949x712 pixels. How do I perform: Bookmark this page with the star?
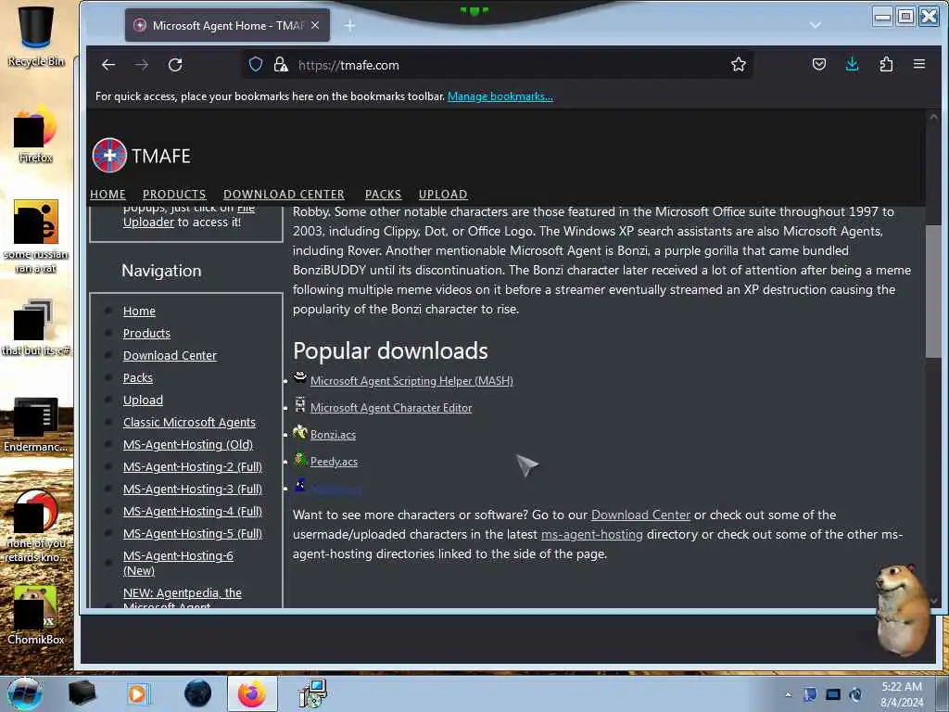click(738, 64)
